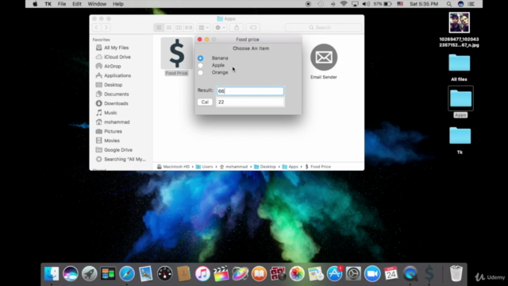Open Spotlight search in menu bar
This screenshot has width=508, height=286.
click(x=449, y=4)
